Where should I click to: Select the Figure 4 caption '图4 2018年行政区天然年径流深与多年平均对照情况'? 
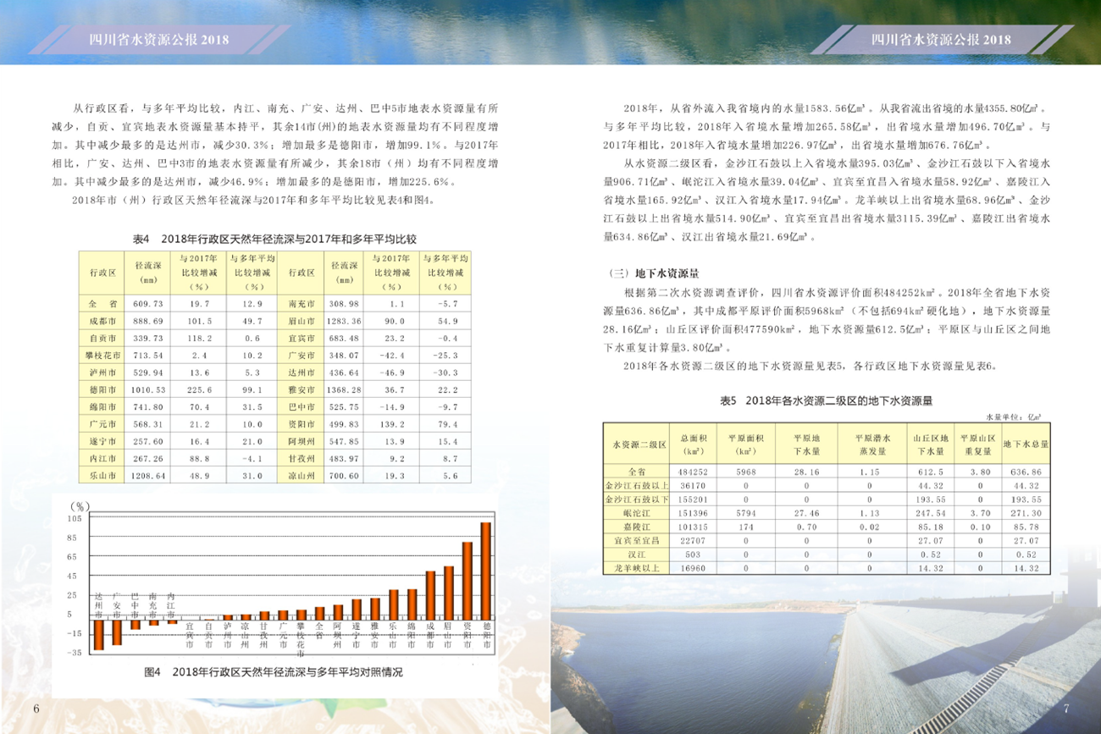pos(274,671)
